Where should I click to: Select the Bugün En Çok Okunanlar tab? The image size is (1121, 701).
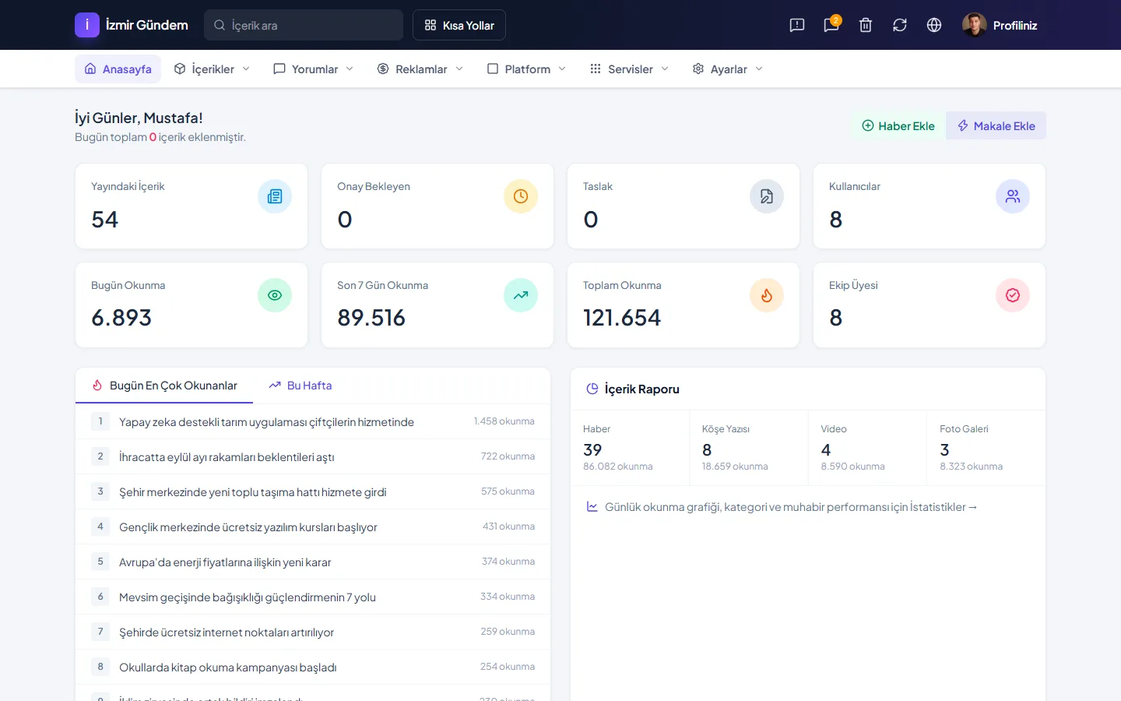pos(164,386)
